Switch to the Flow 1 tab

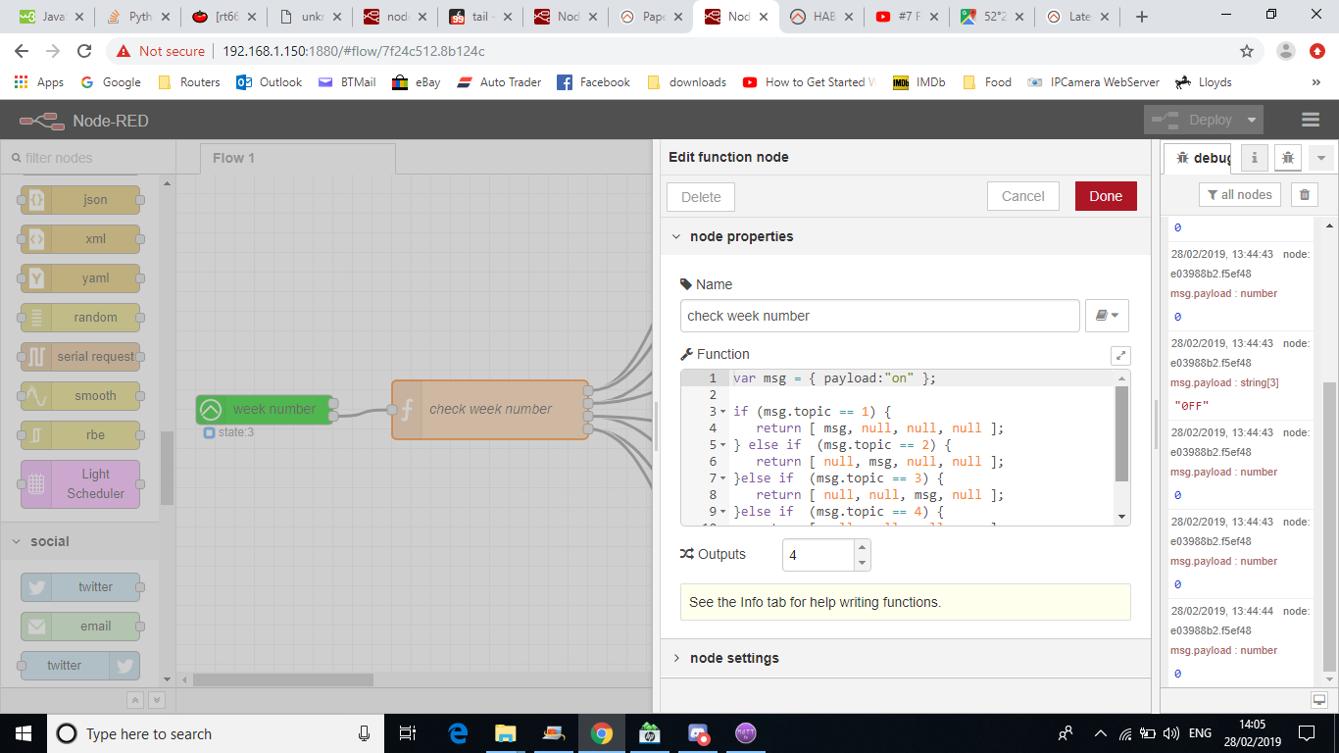coord(233,158)
